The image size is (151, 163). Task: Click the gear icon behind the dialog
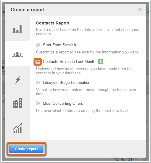tap(145, 159)
